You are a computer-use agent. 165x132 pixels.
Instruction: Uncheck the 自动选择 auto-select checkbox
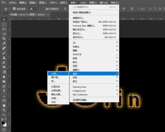pyautogui.click(x=14, y=9)
